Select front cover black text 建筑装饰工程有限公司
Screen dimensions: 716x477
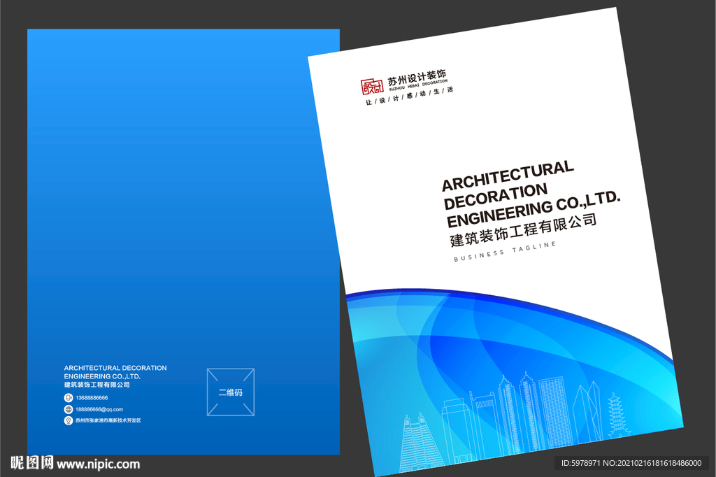coord(523,230)
